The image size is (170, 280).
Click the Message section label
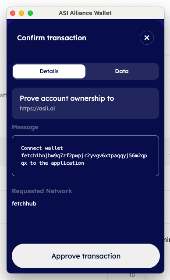25,127
